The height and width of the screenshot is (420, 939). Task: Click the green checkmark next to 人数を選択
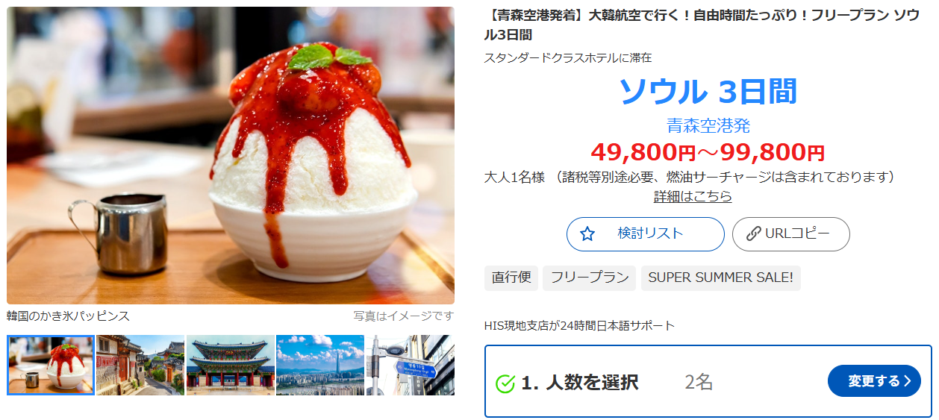pos(505,383)
